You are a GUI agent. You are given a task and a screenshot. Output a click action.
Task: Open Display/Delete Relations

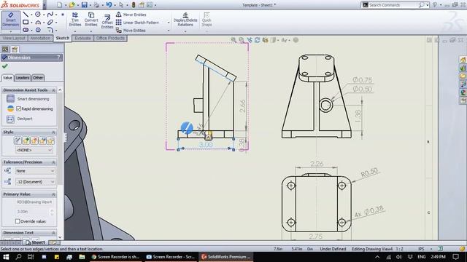[185, 20]
